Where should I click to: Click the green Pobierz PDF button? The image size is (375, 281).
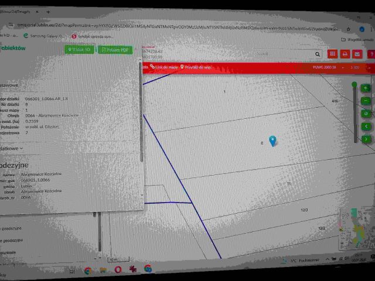[115, 50]
